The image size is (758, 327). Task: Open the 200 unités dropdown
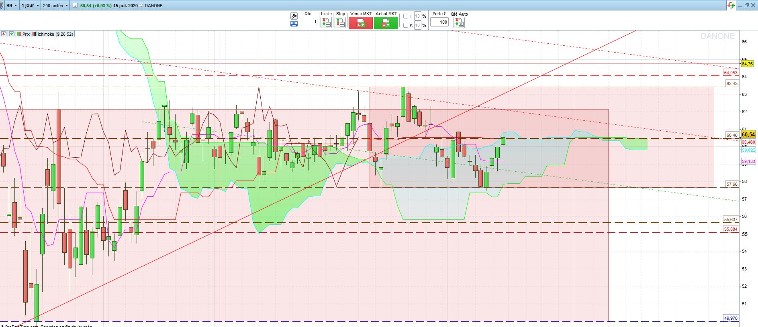[55, 6]
